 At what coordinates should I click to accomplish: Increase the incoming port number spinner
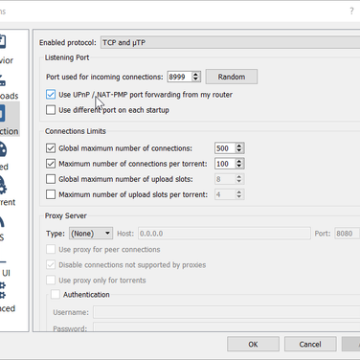(x=196, y=74)
